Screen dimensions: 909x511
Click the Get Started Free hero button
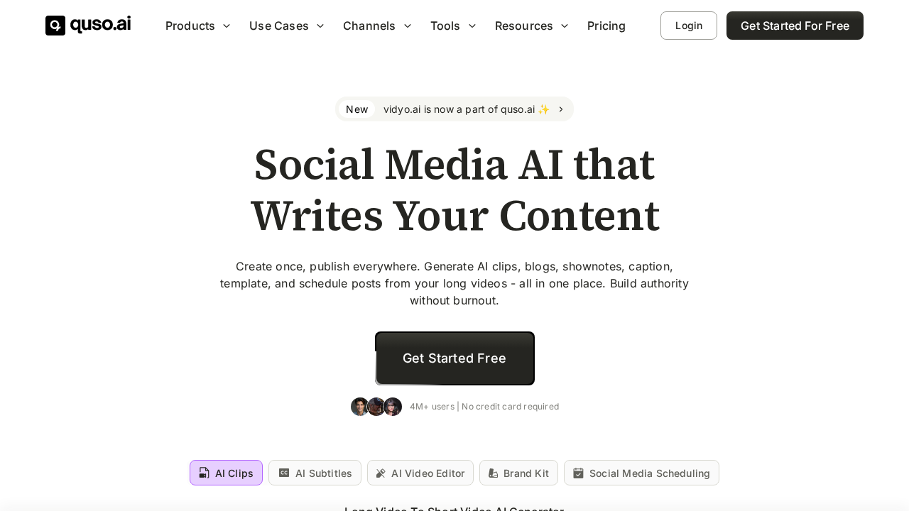[x=454, y=358]
